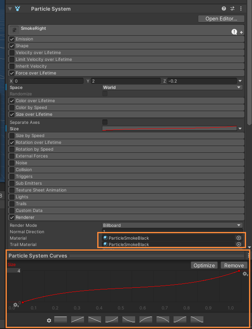
Task: Toggle Force over Lifetime checkbox
Action: point(12,73)
